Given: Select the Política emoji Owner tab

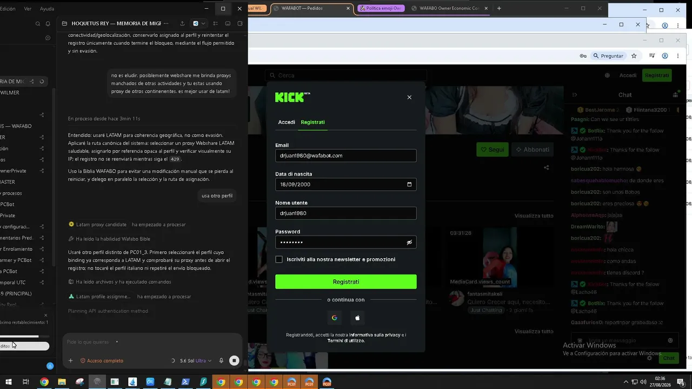Looking at the screenshot, I should tap(381, 9).
